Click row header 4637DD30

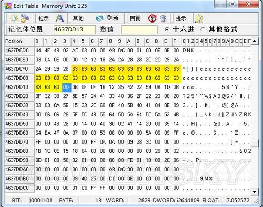[19, 105]
